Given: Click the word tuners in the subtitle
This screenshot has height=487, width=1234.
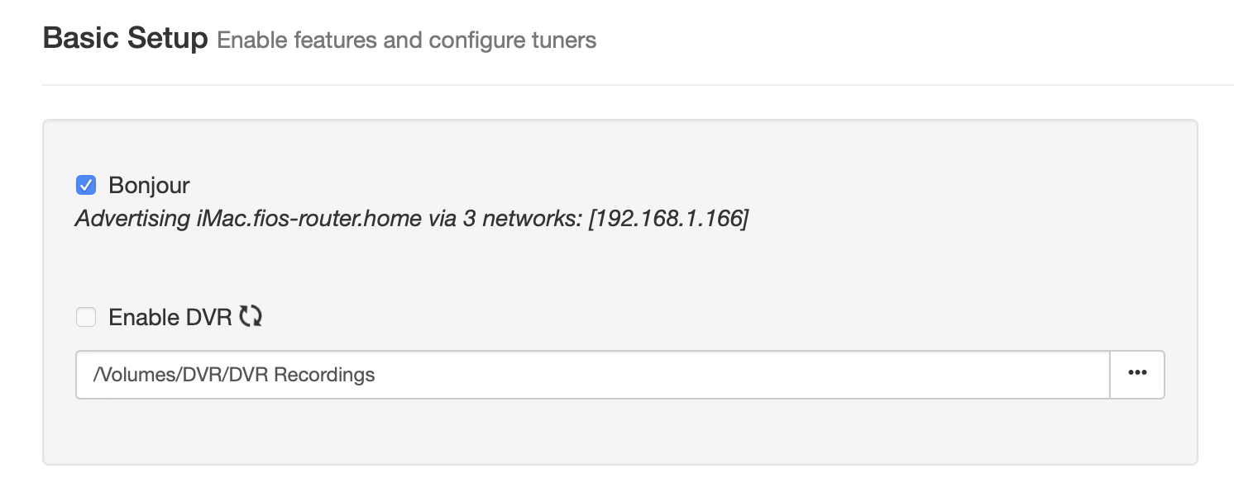Looking at the screenshot, I should point(566,40).
